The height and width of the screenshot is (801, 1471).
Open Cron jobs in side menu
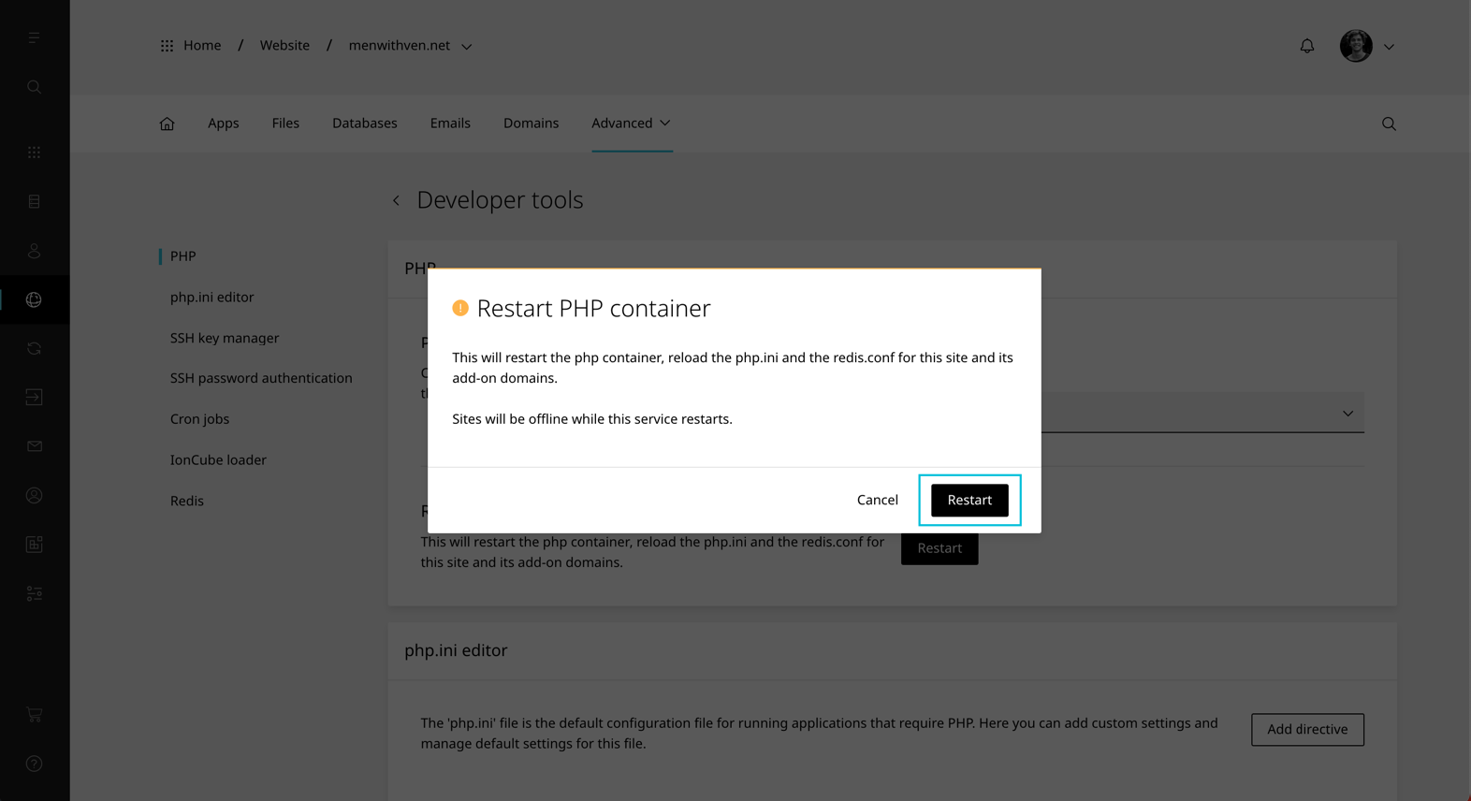[x=199, y=419]
